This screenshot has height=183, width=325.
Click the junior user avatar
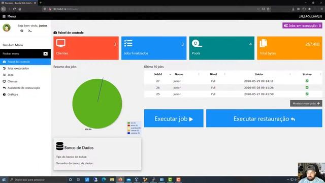click(7, 27)
